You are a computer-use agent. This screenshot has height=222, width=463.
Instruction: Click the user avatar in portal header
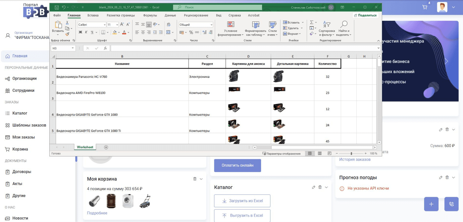coord(442,7)
